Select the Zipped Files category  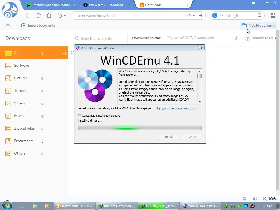pos(34,129)
